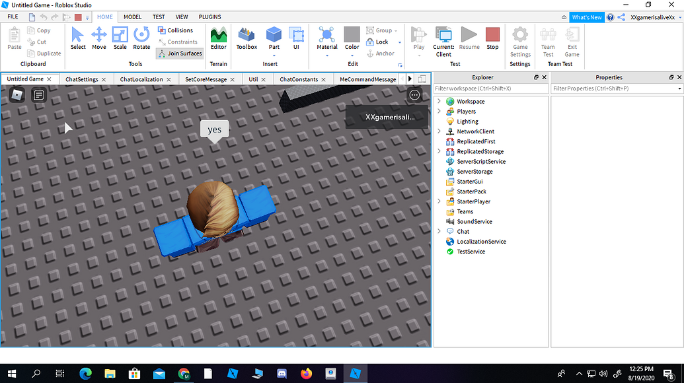Switch to the VIEW ribbon tab
The image size is (684, 383).
pos(182,17)
